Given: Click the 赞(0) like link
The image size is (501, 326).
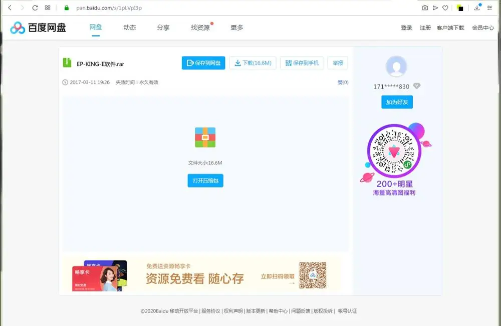Looking at the screenshot, I should (x=343, y=82).
